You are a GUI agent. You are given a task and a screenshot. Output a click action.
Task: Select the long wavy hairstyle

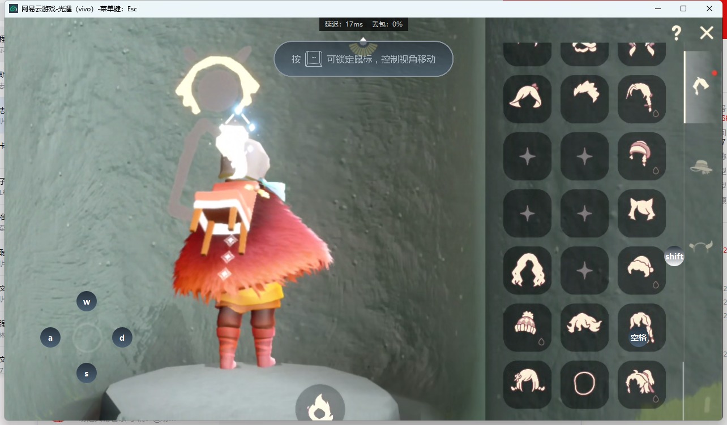[527, 270]
